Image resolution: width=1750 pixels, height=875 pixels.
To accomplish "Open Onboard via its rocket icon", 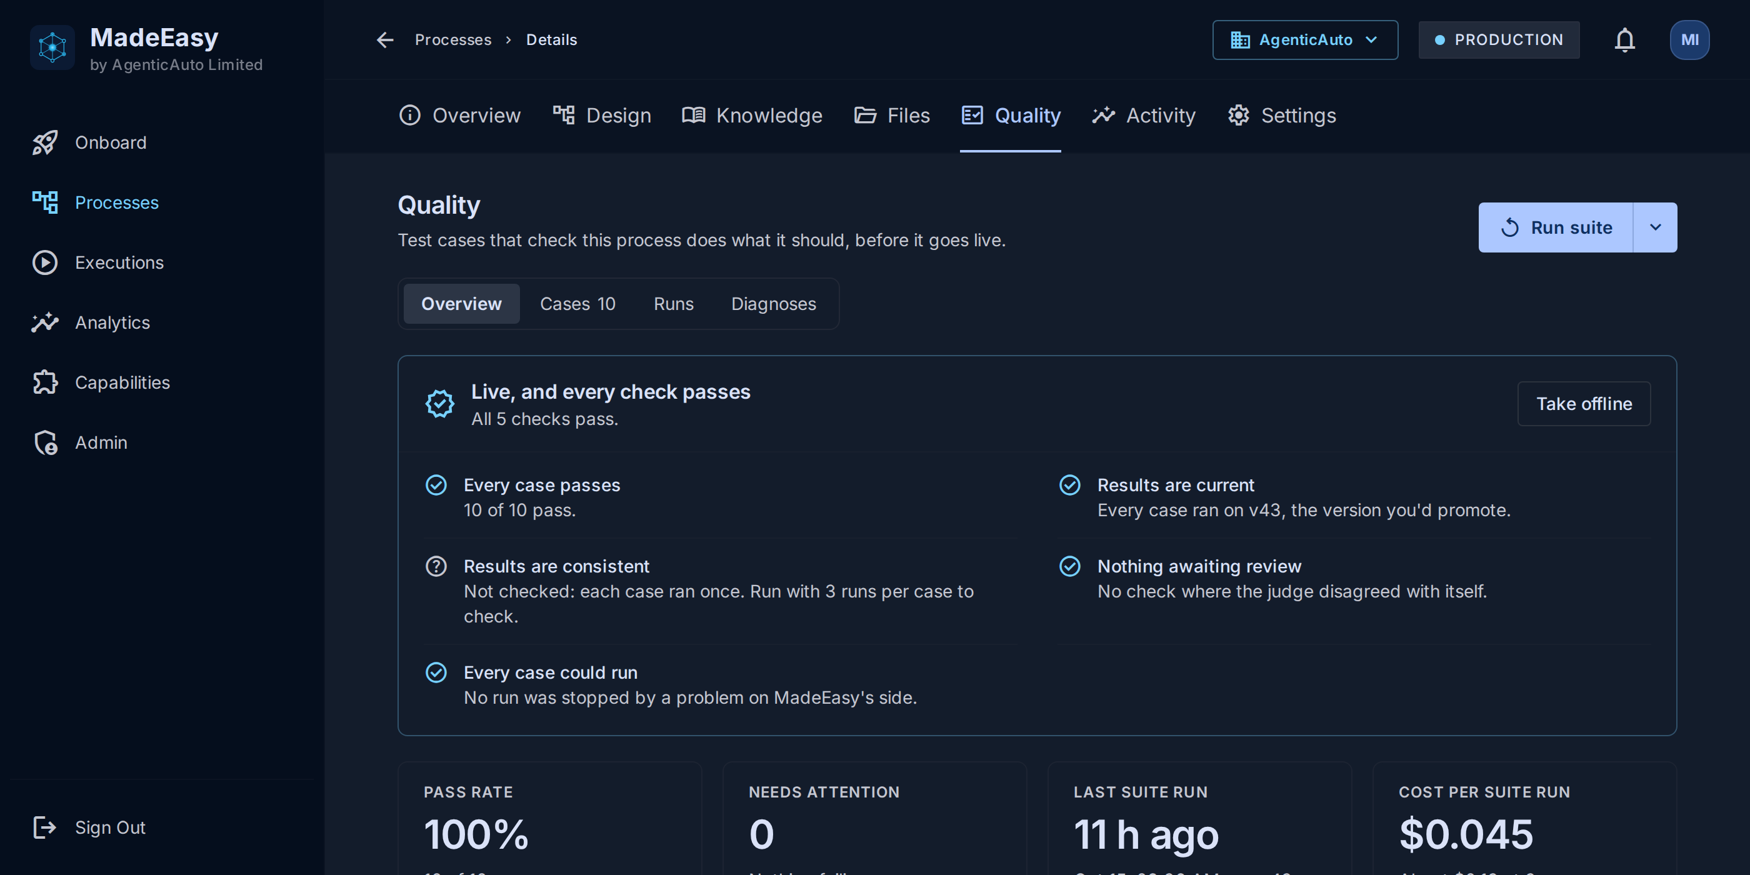I will (45, 142).
